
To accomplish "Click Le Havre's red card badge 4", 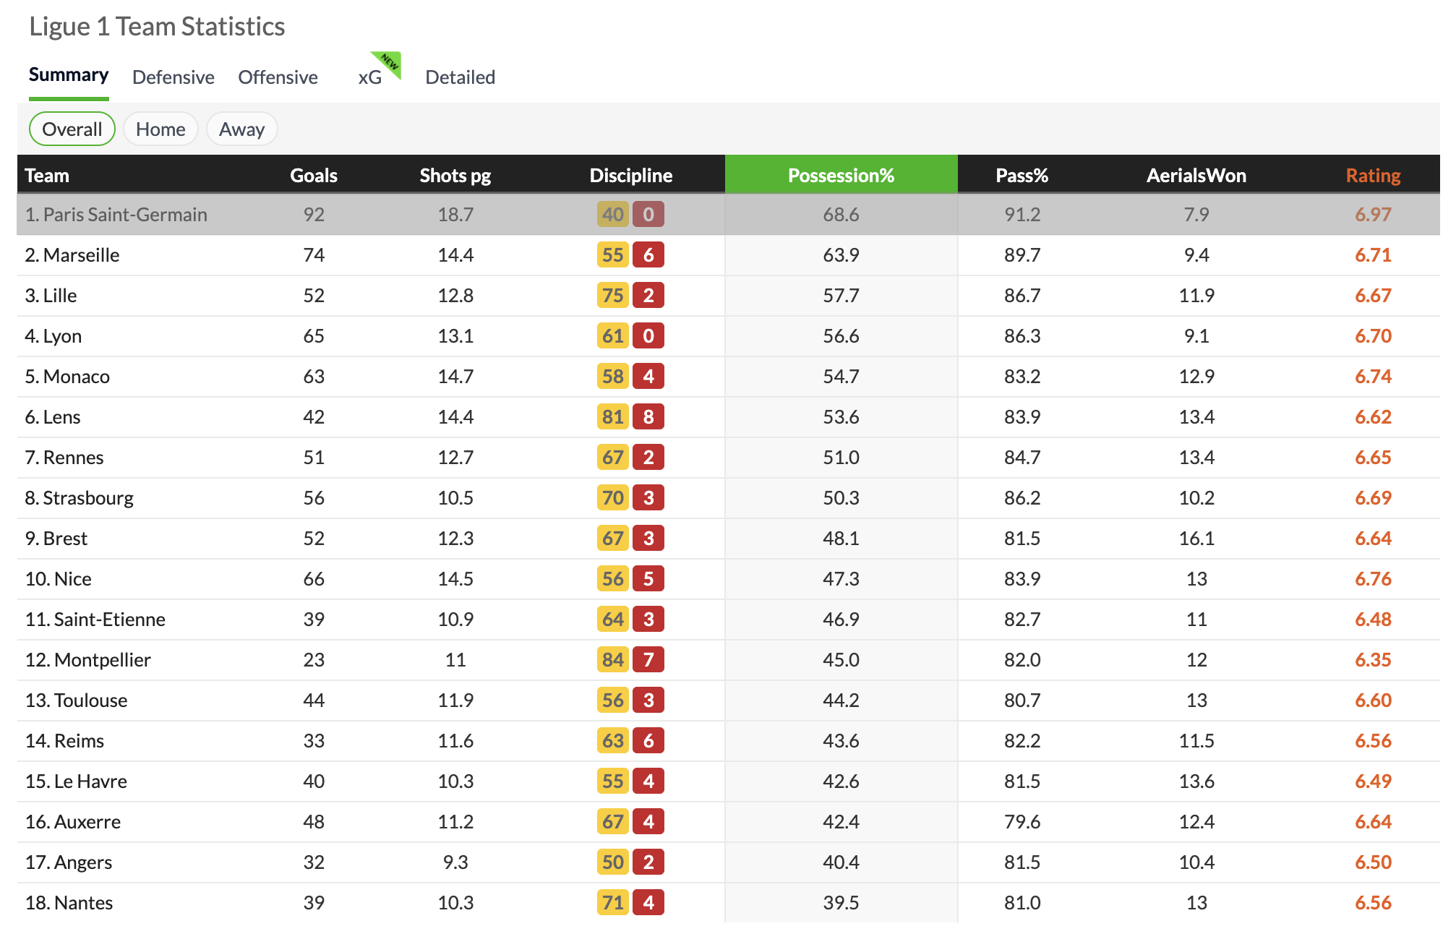I will click(x=648, y=781).
